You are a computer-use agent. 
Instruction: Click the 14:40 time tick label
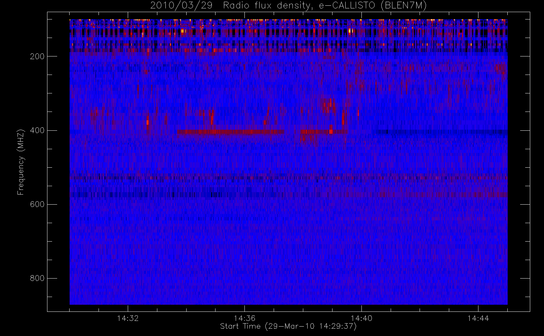pyautogui.click(x=361, y=318)
